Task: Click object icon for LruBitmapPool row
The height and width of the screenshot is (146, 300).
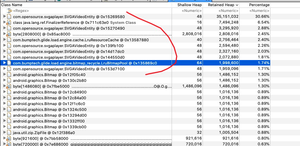Action: pos(9,63)
